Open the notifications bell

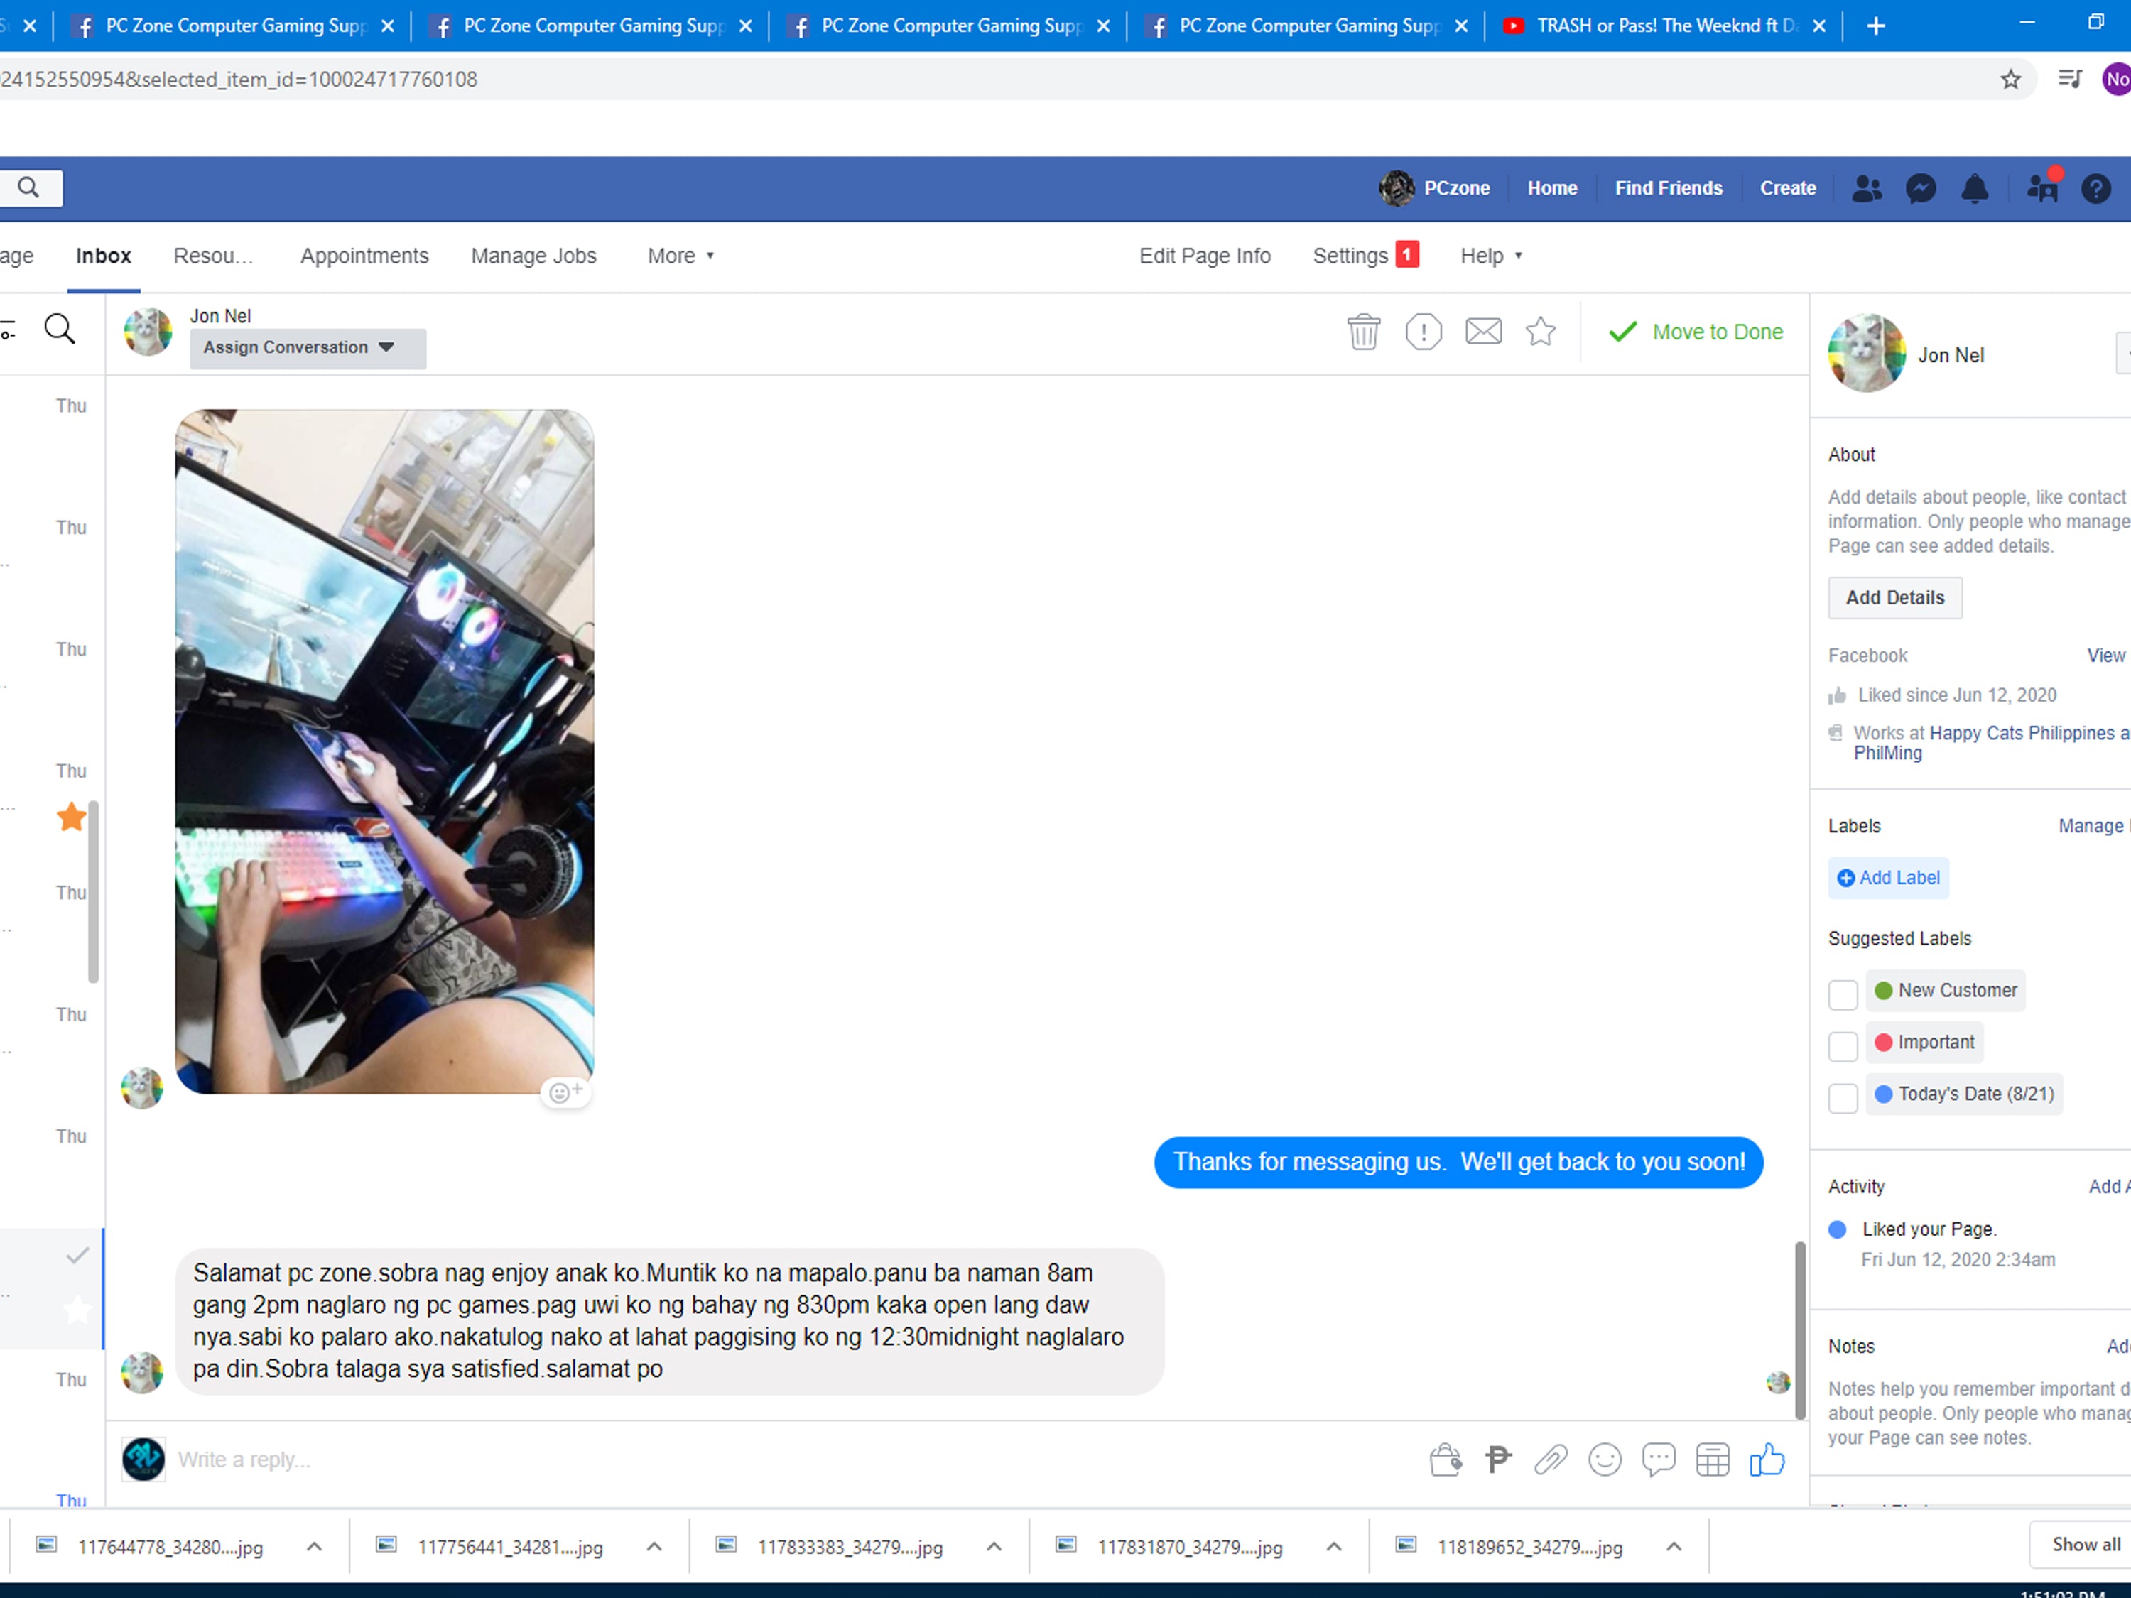pos(1974,189)
